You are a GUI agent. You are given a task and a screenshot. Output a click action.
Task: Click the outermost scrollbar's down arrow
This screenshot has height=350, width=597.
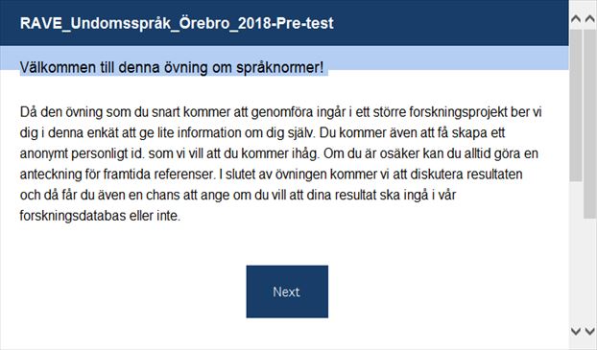click(589, 331)
